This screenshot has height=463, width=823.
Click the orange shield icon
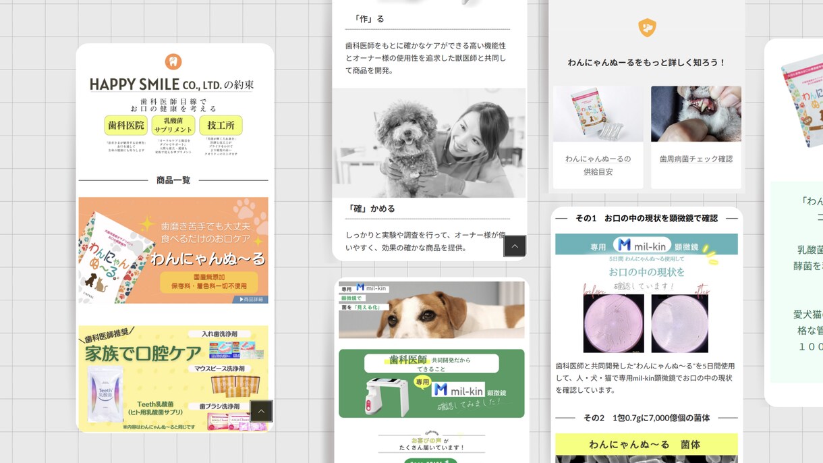tap(647, 28)
